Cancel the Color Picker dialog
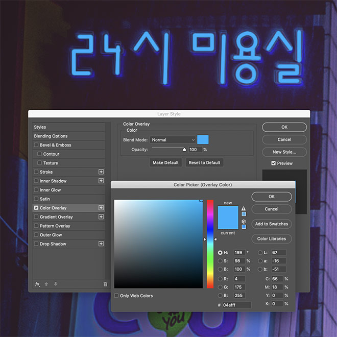This screenshot has height=337, width=337. (272, 209)
